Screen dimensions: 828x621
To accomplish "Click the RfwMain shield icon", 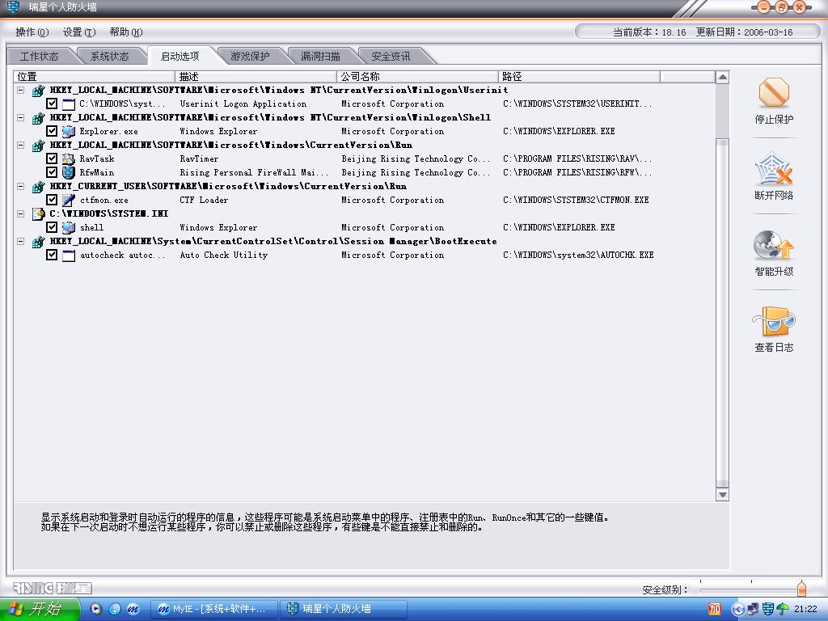I will coord(69,173).
